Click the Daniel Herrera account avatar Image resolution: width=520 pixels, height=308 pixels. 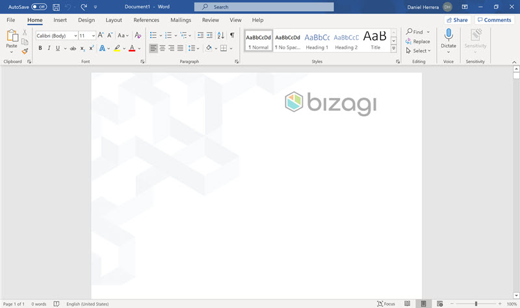[447, 7]
